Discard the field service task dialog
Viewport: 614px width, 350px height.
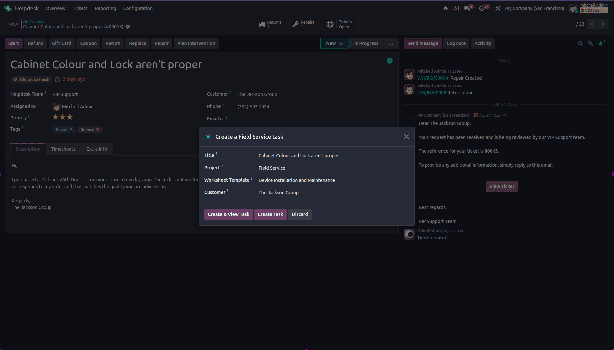[300, 214]
